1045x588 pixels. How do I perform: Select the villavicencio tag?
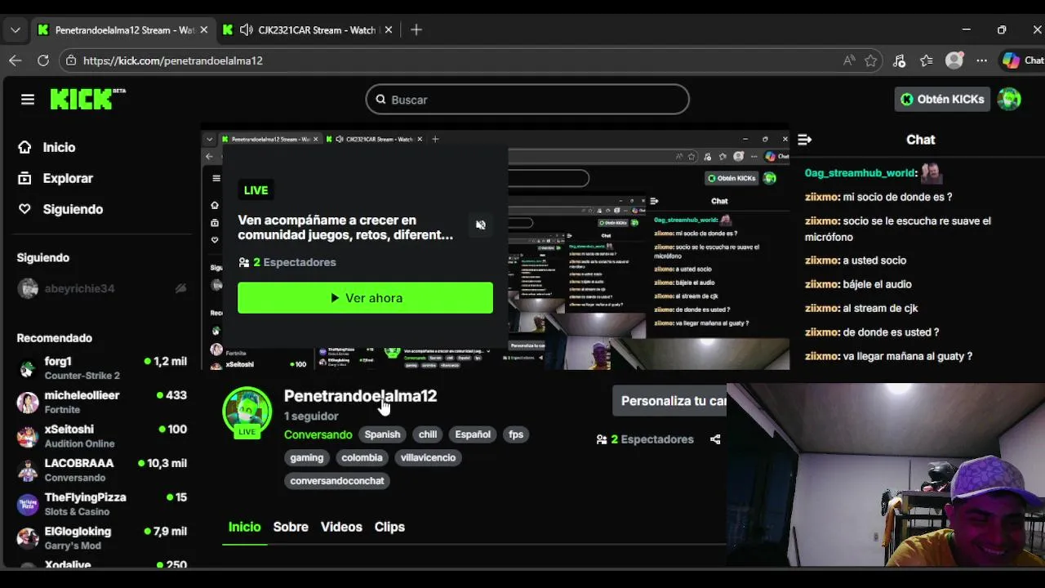(x=428, y=457)
